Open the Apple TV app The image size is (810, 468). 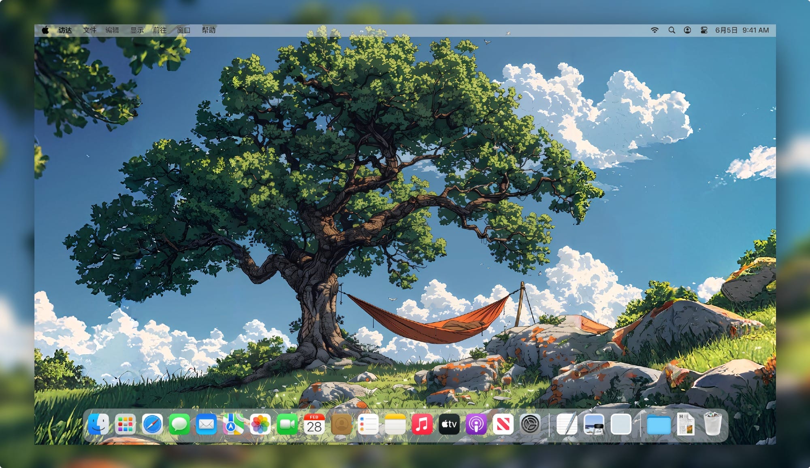click(449, 425)
